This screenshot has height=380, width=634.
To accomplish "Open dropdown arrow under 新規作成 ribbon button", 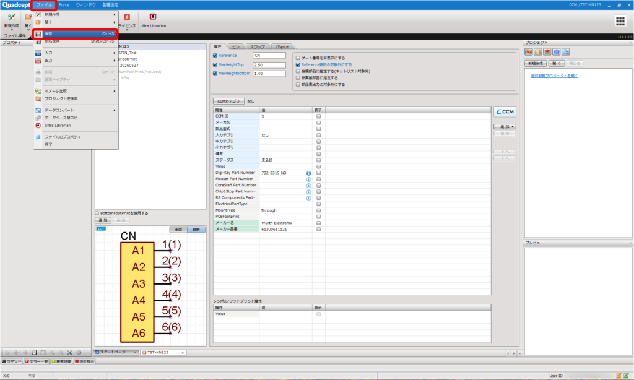I will 11,30.
